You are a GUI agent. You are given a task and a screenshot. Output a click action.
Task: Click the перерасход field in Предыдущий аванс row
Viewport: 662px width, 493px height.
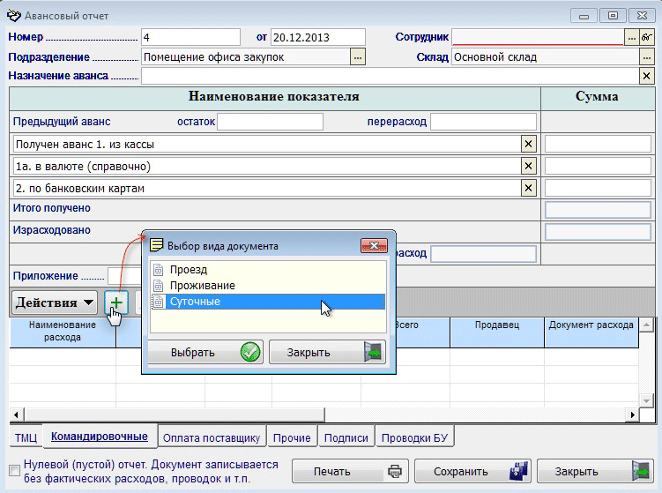[x=483, y=122]
